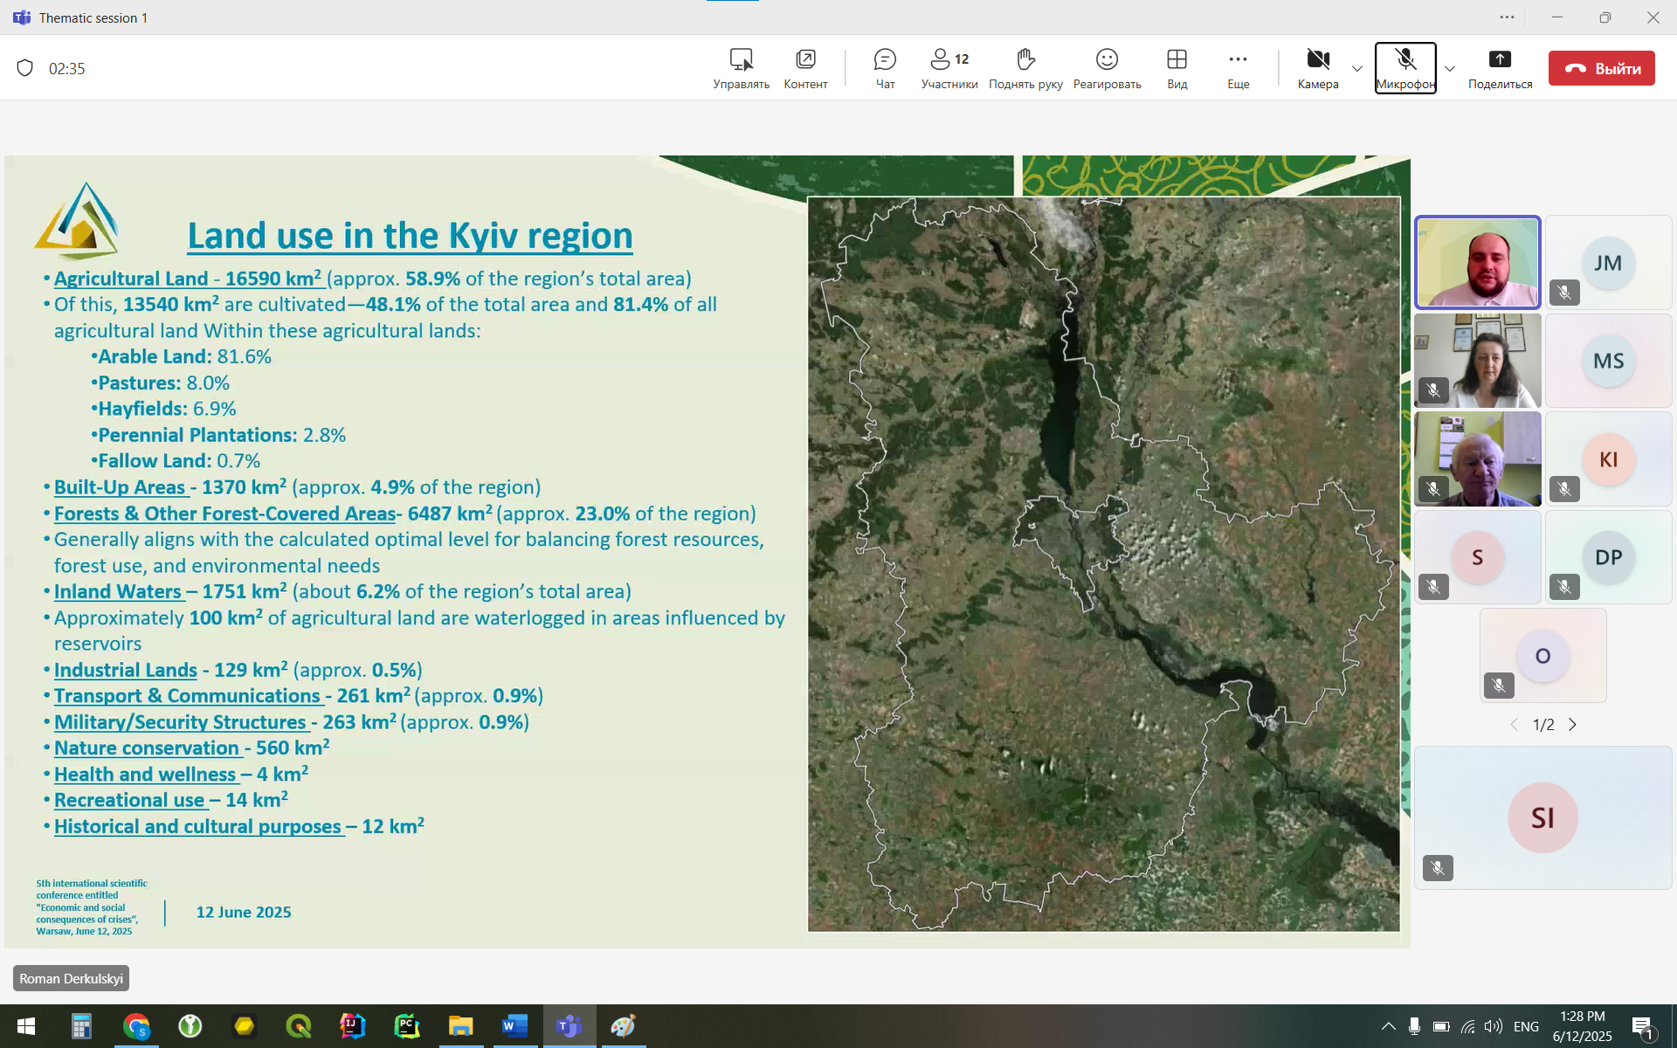
Task: Click the shield security indicator icon
Action: (25, 68)
